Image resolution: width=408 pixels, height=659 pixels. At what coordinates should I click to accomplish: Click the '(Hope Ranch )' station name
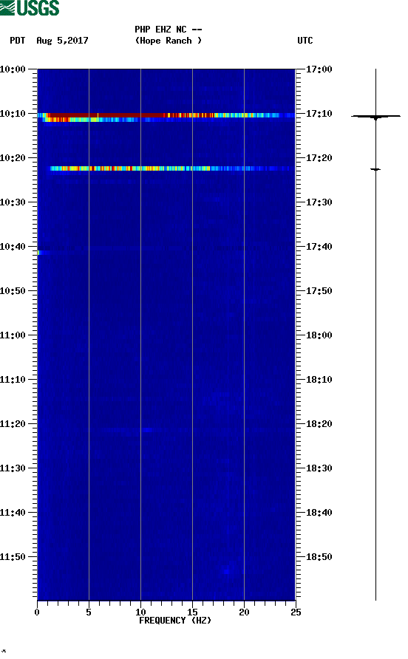(x=169, y=41)
